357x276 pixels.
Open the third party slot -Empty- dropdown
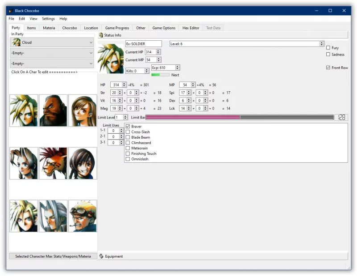[52, 64]
